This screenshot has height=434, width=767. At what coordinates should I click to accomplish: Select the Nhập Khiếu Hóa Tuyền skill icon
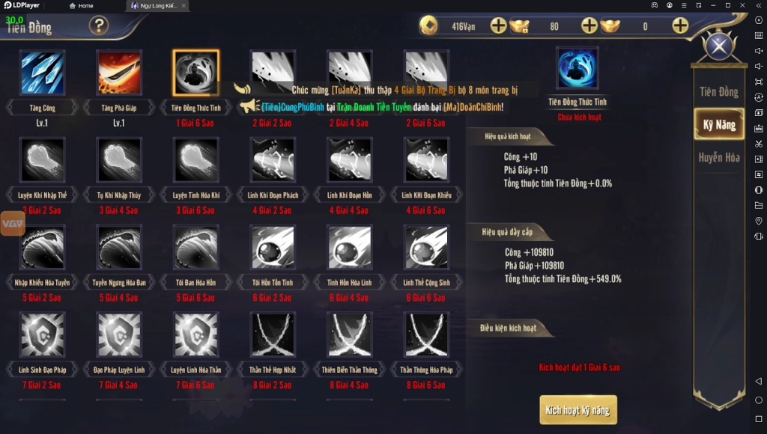click(x=42, y=247)
